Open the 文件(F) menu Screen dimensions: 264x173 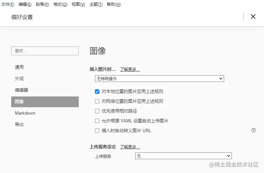point(8,4)
